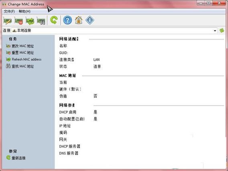Open the about info diamond icon

(x=90, y=20)
